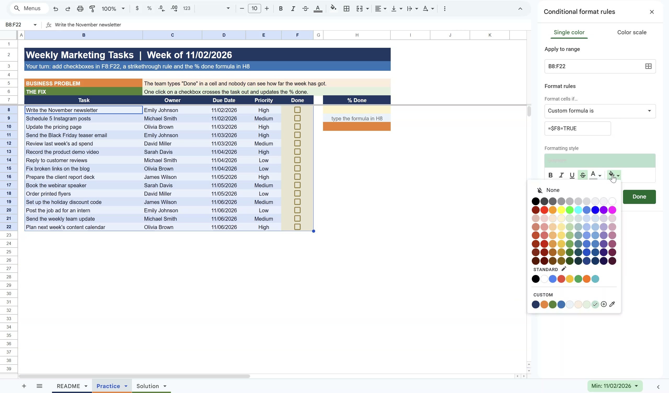Click the add custom color plus icon
Screen dimensions: 669x393
point(604,304)
